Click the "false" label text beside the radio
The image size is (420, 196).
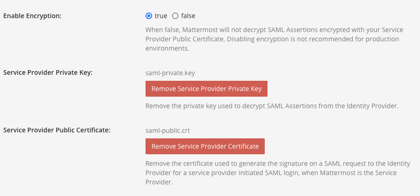pyautogui.click(x=187, y=16)
